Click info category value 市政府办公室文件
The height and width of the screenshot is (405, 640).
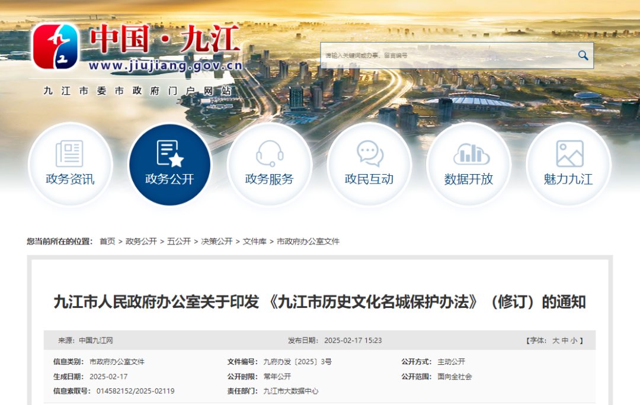pyautogui.click(x=117, y=362)
